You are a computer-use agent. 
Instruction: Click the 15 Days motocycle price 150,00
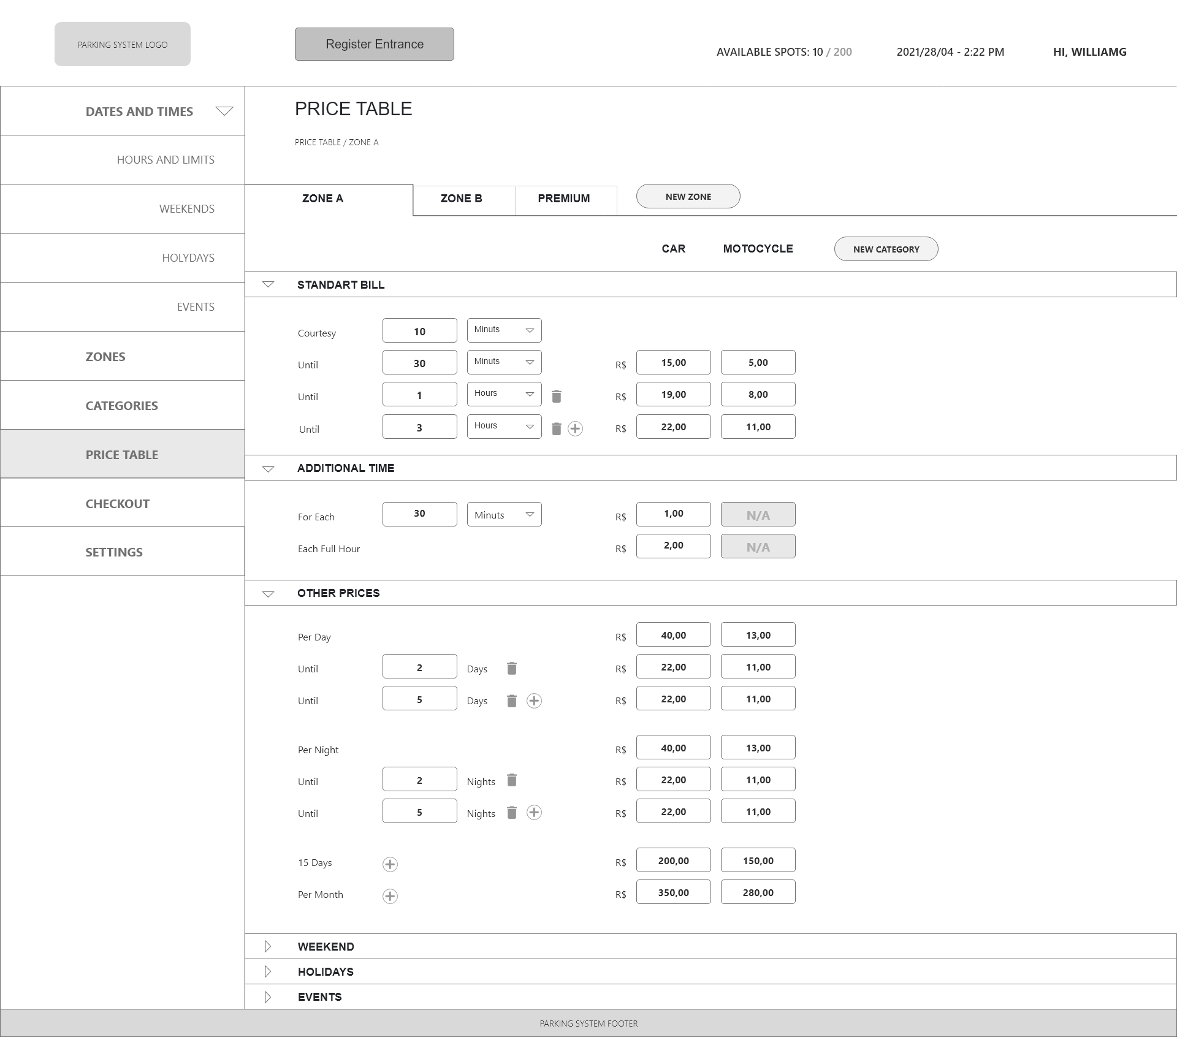(x=758, y=860)
